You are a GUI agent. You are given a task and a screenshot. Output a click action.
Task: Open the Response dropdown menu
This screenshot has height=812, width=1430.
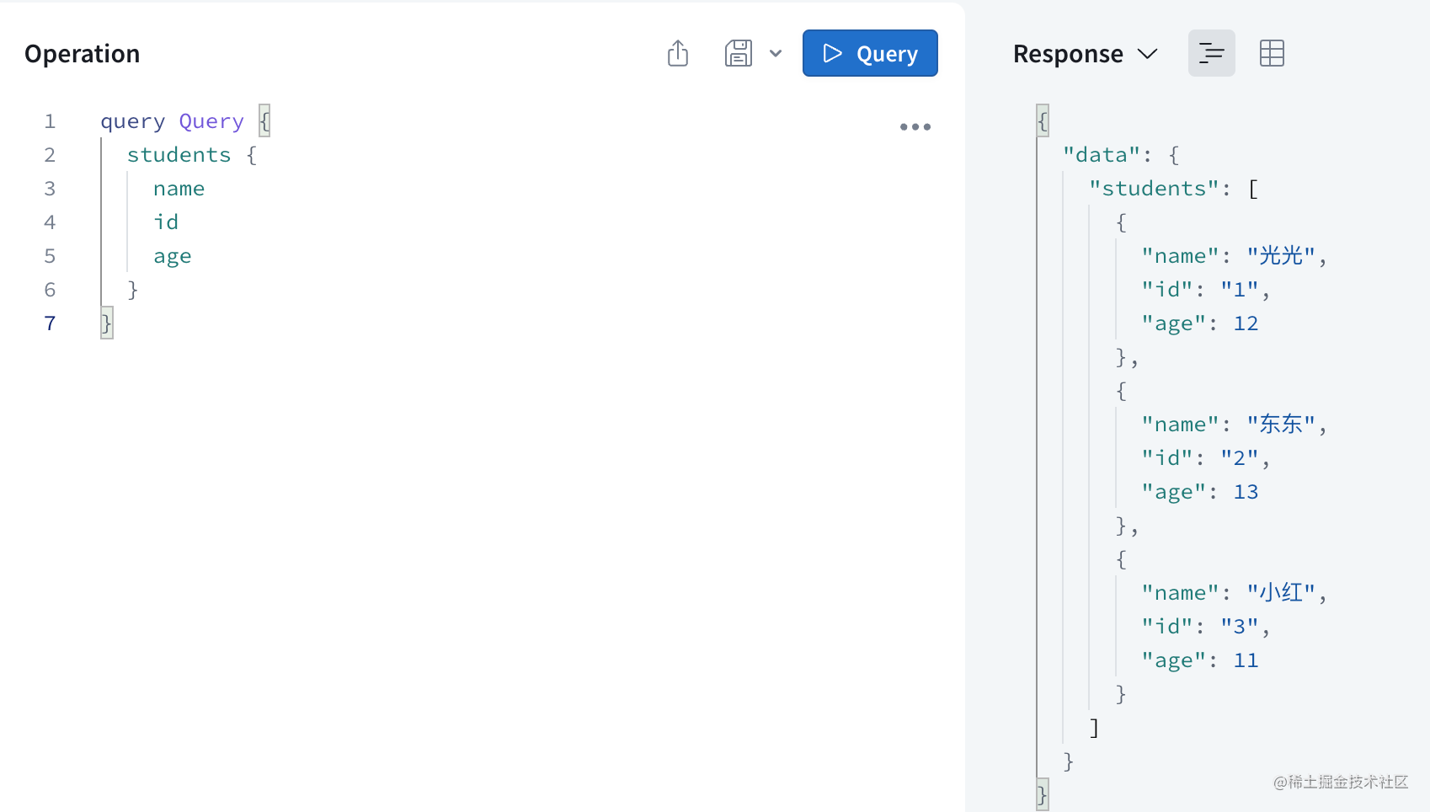pyautogui.click(x=1147, y=53)
